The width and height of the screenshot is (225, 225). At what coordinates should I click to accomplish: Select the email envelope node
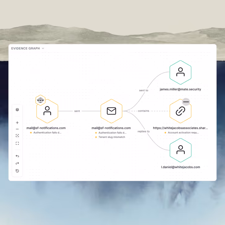(111, 111)
